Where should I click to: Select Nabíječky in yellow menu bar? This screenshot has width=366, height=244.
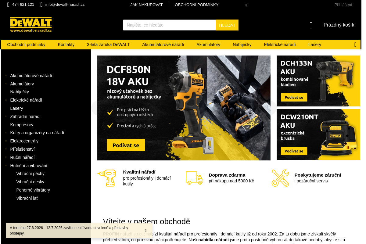(x=242, y=45)
